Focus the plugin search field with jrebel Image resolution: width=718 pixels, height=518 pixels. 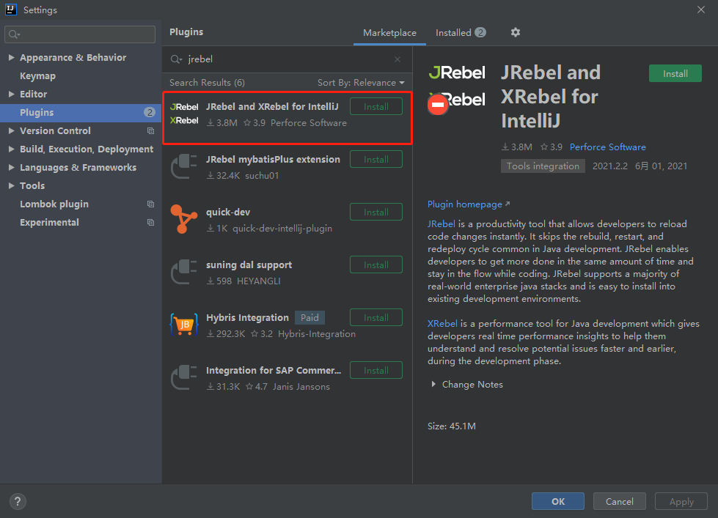[x=287, y=59]
